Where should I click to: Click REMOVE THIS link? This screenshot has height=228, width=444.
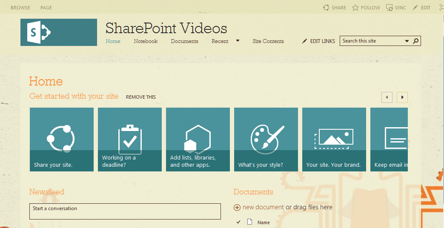point(141,97)
